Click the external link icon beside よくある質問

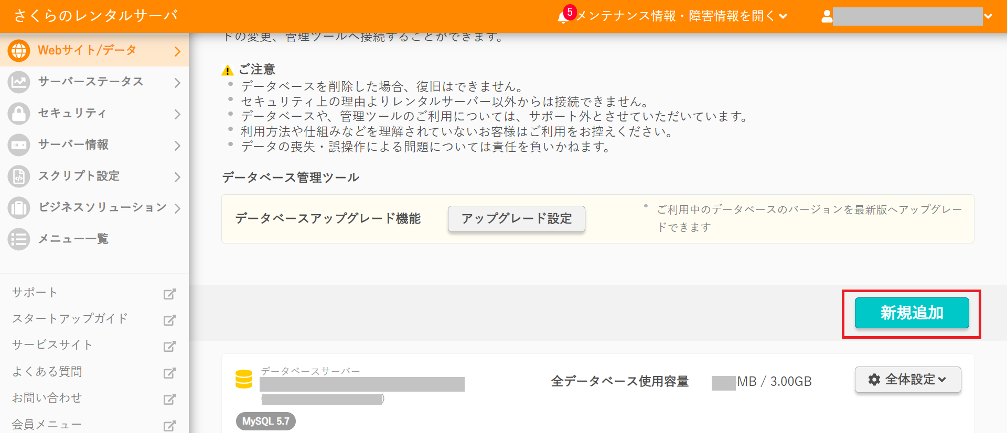click(x=169, y=373)
